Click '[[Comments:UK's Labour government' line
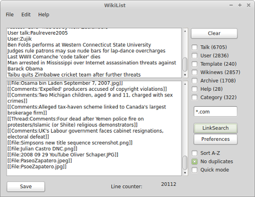 86,134
